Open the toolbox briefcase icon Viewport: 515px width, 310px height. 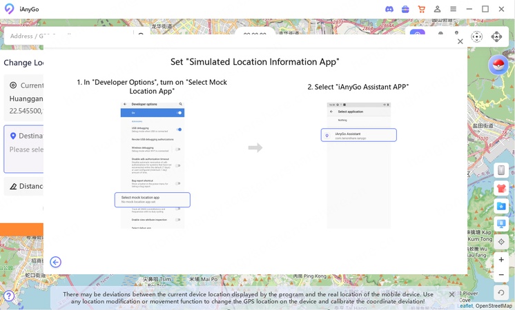(x=405, y=9)
